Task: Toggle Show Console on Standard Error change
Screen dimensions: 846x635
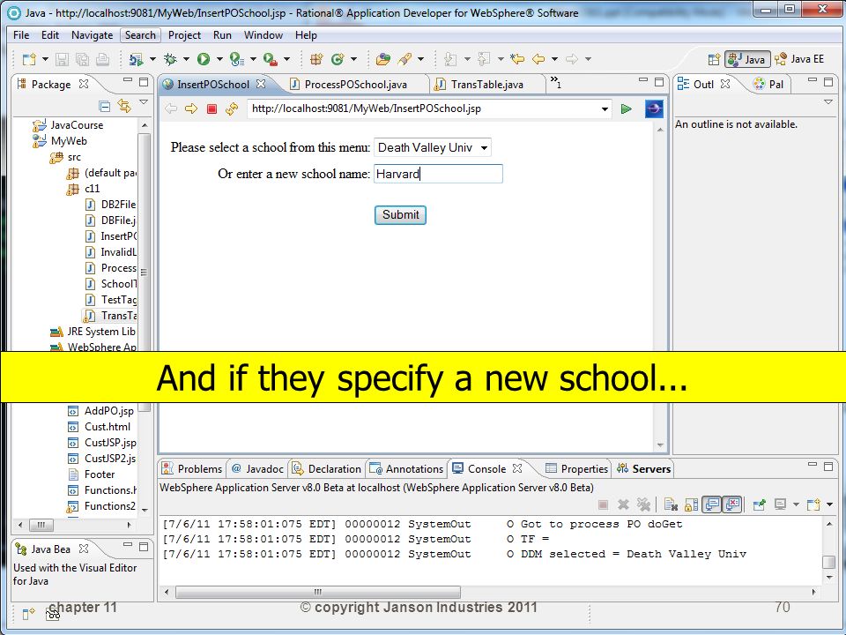Action: click(731, 504)
